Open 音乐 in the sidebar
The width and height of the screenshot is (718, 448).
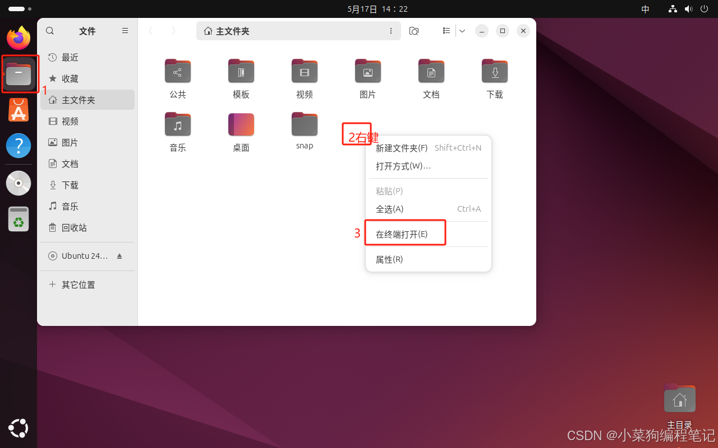tap(88, 206)
